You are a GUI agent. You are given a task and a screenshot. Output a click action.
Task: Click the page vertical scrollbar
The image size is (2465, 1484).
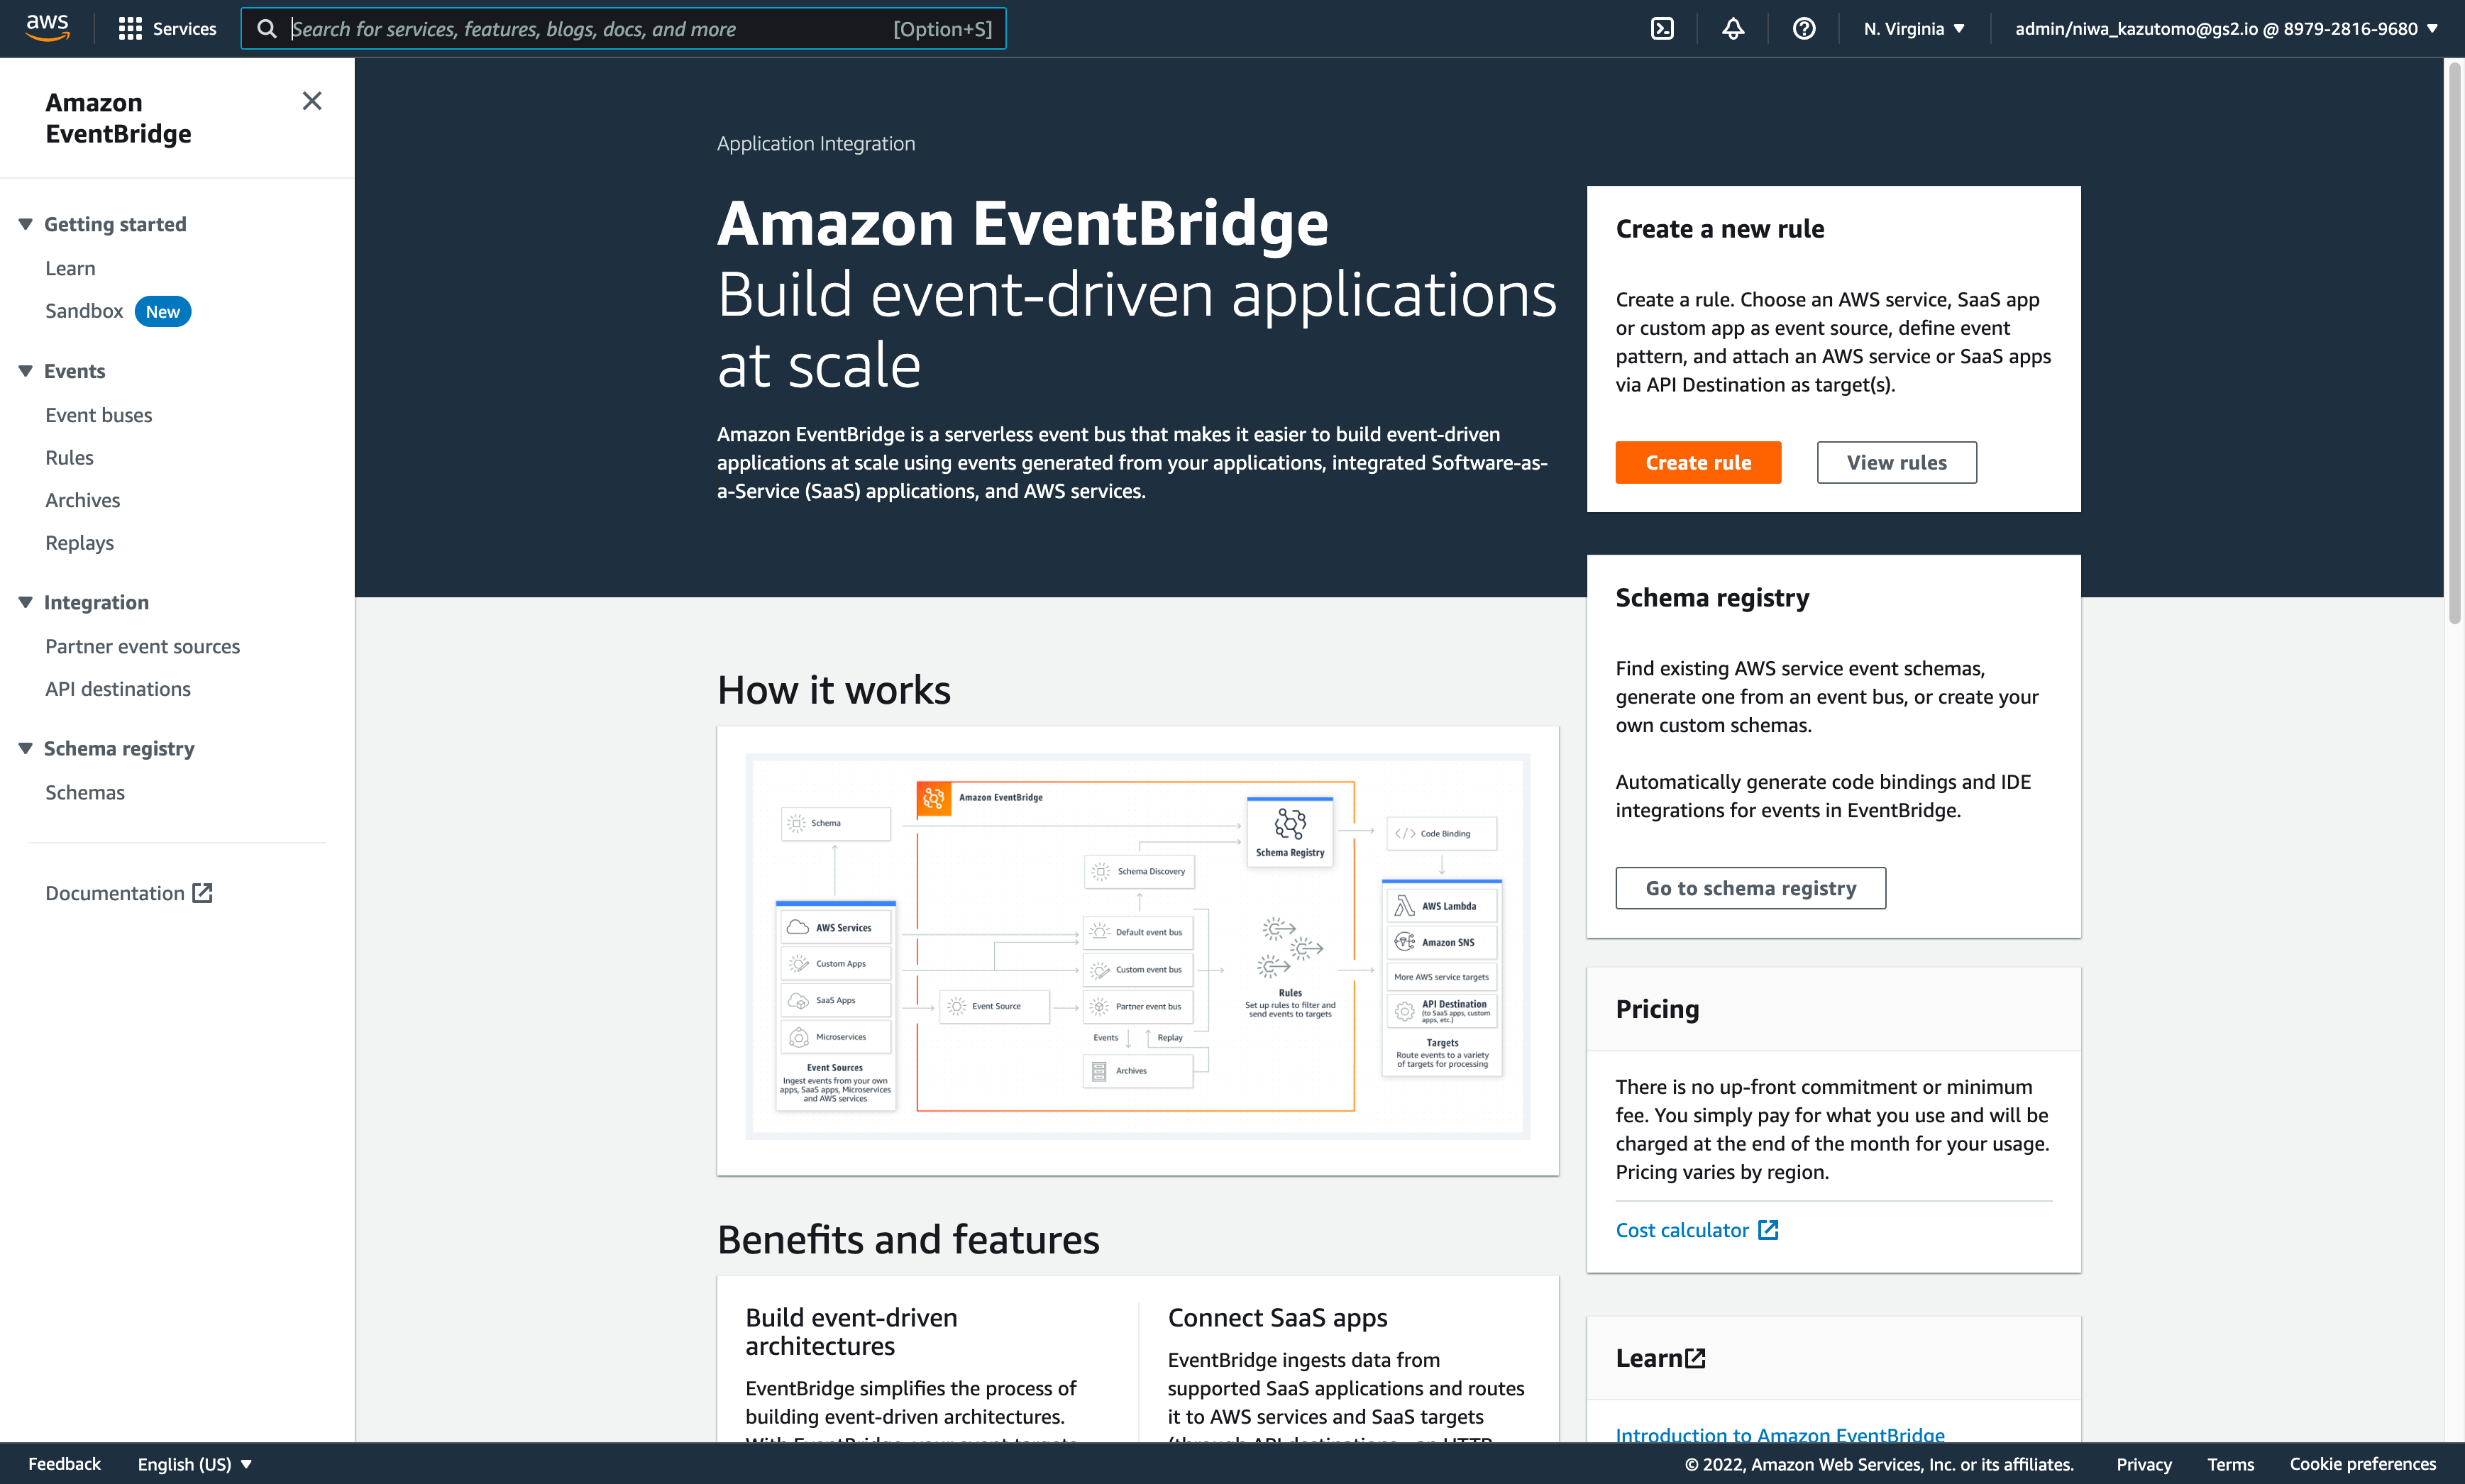[2454, 343]
